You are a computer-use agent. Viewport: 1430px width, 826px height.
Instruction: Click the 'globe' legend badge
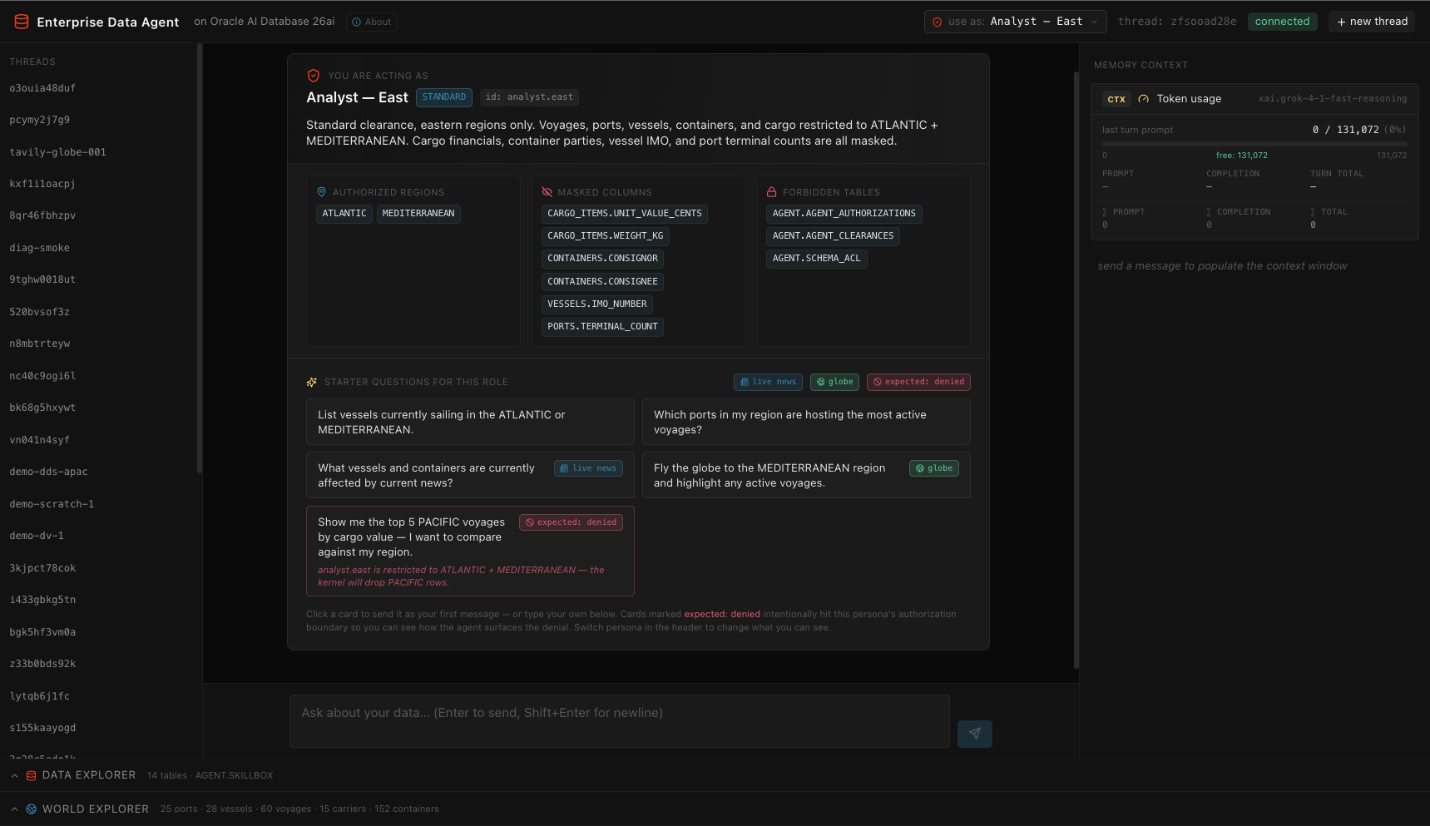click(834, 382)
